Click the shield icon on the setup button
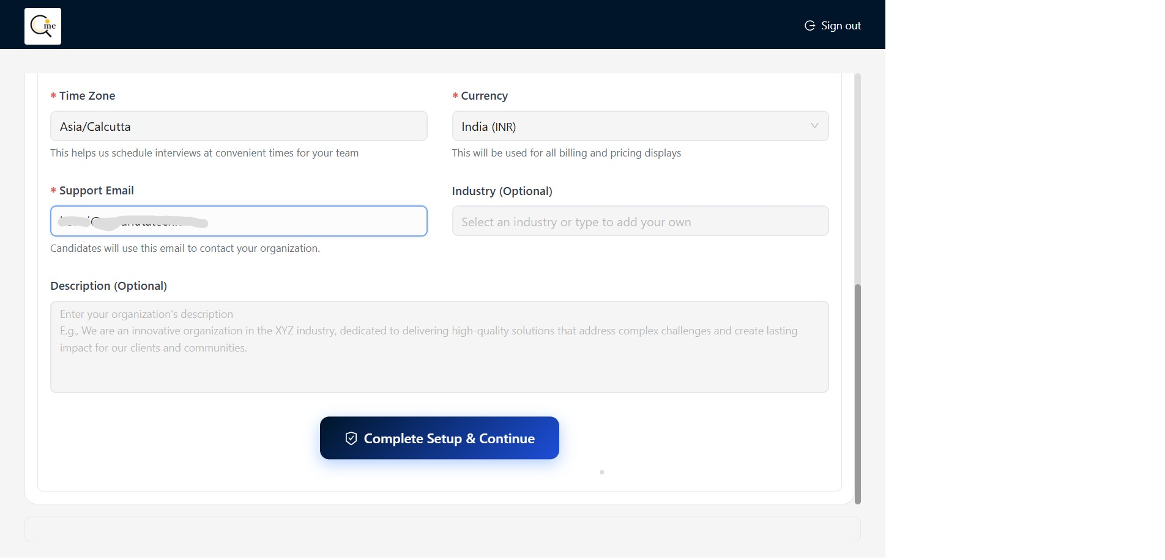Screen dimensions: 1165x560 coord(351,438)
